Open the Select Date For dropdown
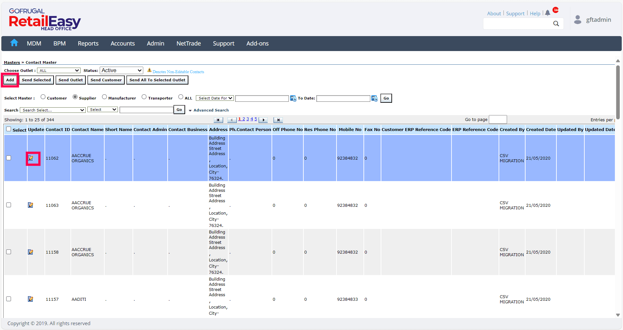The height and width of the screenshot is (330, 623). [215, 98]
